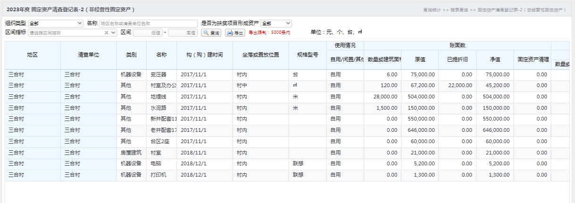Click the 使用情况 group header
575x203 pixels.
pyautogui.click(x=345, y=46)
